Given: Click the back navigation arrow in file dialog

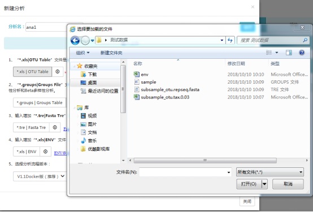Looking at the screenshot, I should pyautogui.click(x=75, y=41).
